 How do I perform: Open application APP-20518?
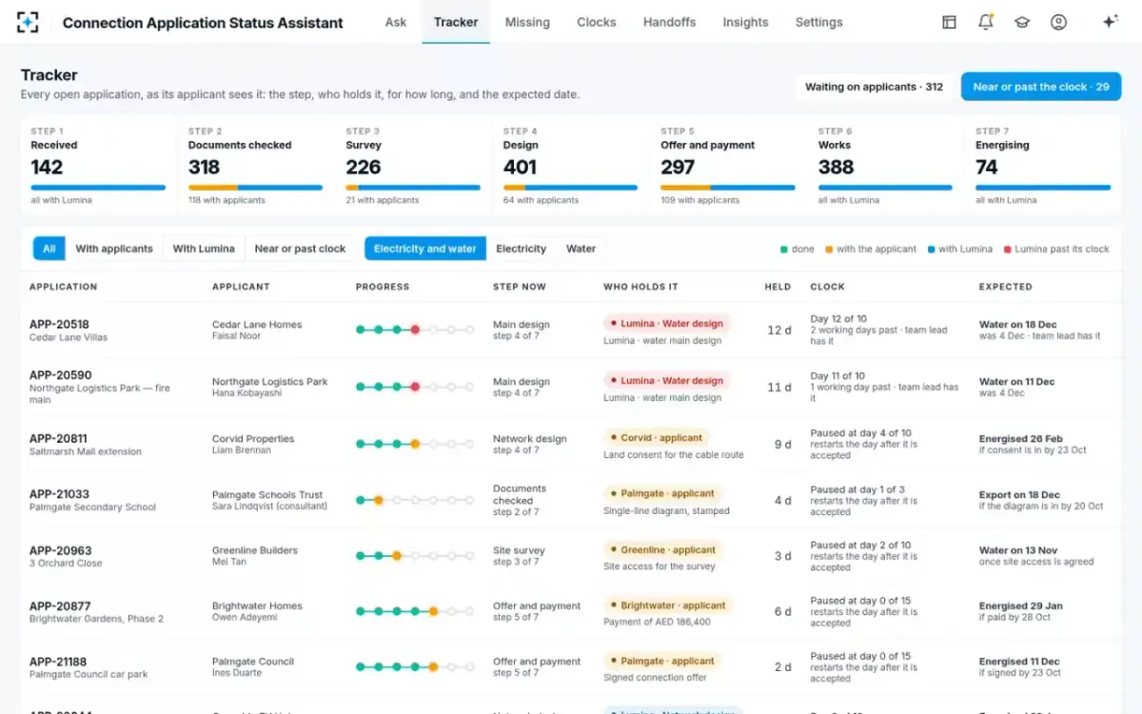pyautogui.click(x=59, y=324)
